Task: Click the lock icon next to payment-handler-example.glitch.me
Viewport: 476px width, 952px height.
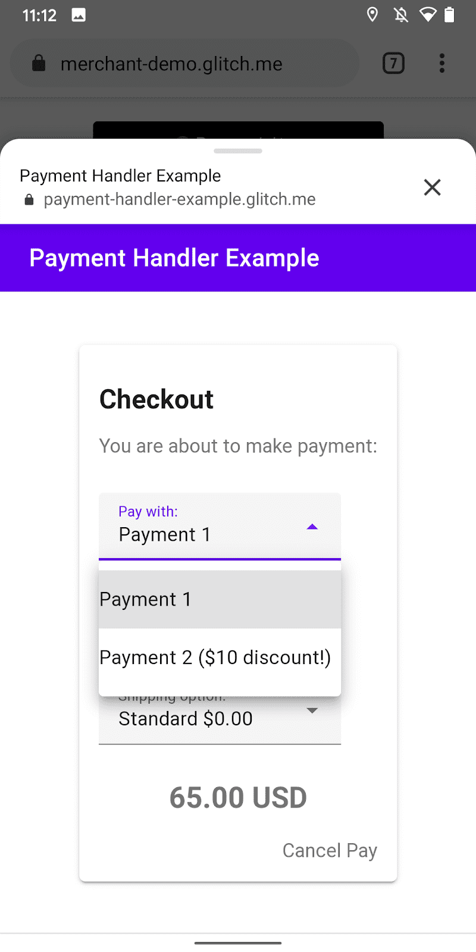Action: pos(28,199)
